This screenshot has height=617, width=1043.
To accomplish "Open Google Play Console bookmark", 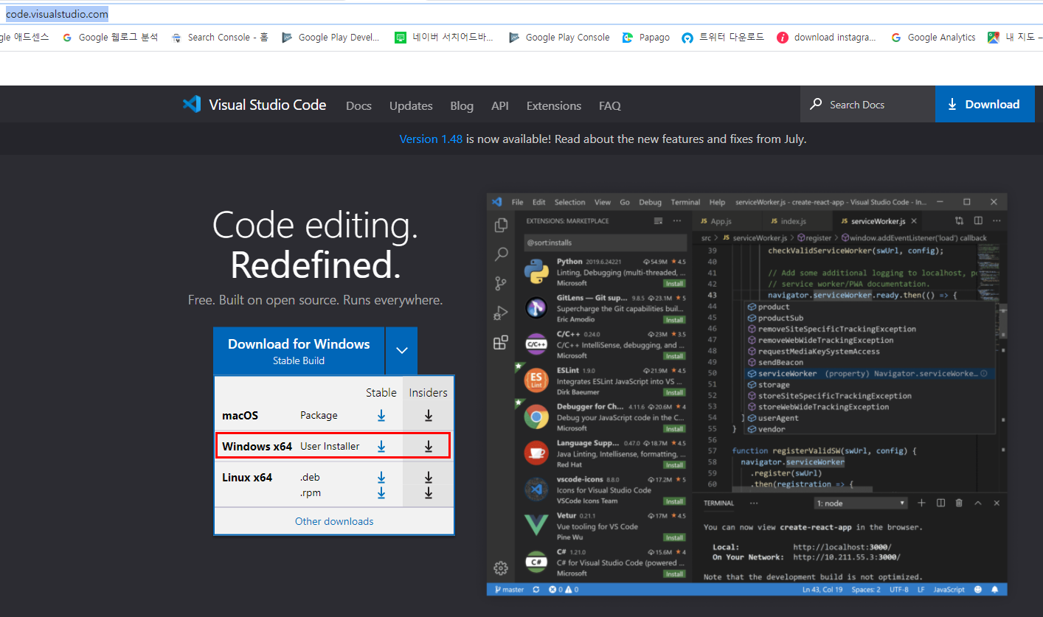I will tap(559, 37).
